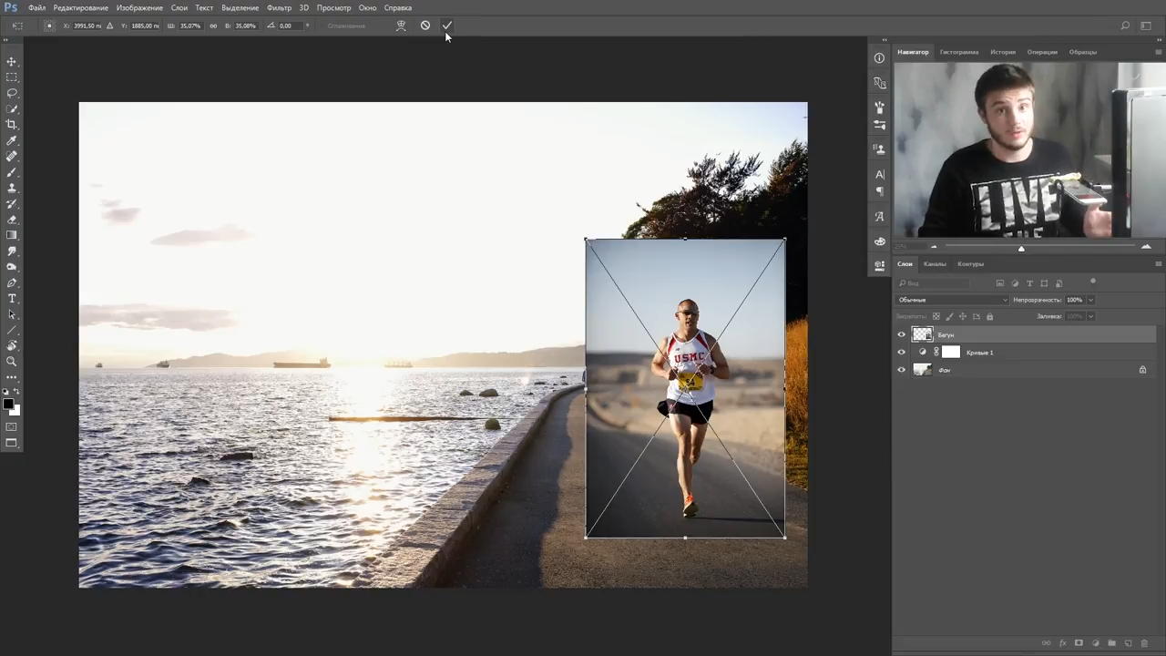Commit the transform with the checkmark
This screenshot has width=1166, height=656.
(x=447, y=26)
